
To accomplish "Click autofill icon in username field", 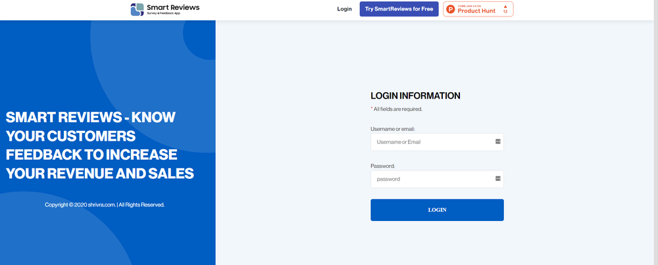I will coord(497,141).
